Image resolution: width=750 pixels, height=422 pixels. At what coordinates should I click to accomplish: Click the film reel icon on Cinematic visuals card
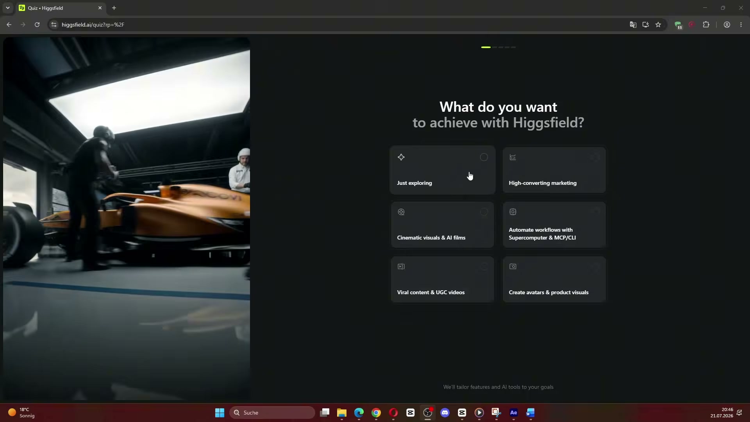(401, 212)
